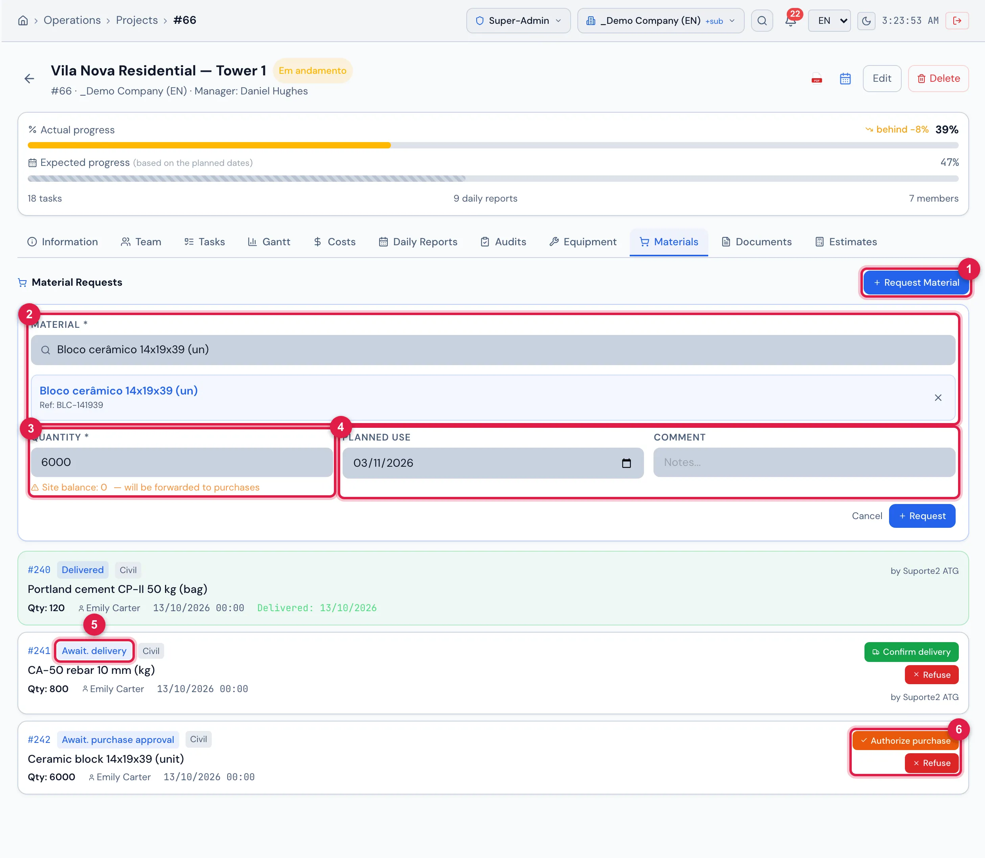The image size is (985, 858).
Task: Export project as PDF icon
Action: 816,79
